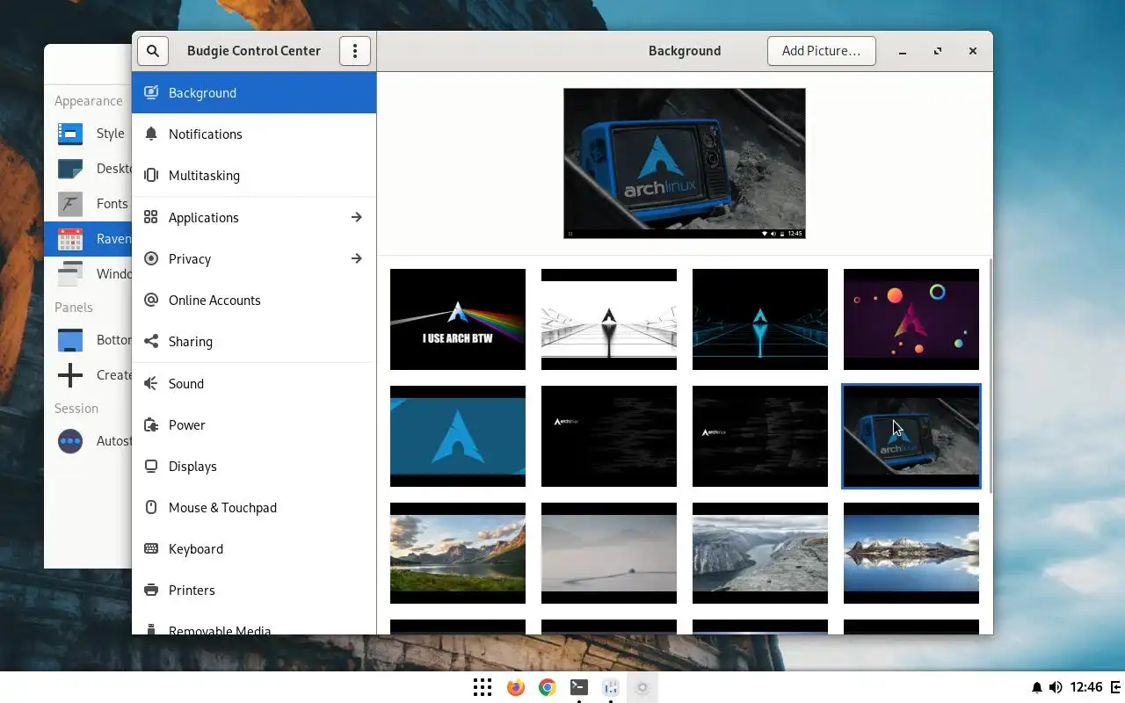Open the Multitasking panel icon

click(x=151, y=175)
